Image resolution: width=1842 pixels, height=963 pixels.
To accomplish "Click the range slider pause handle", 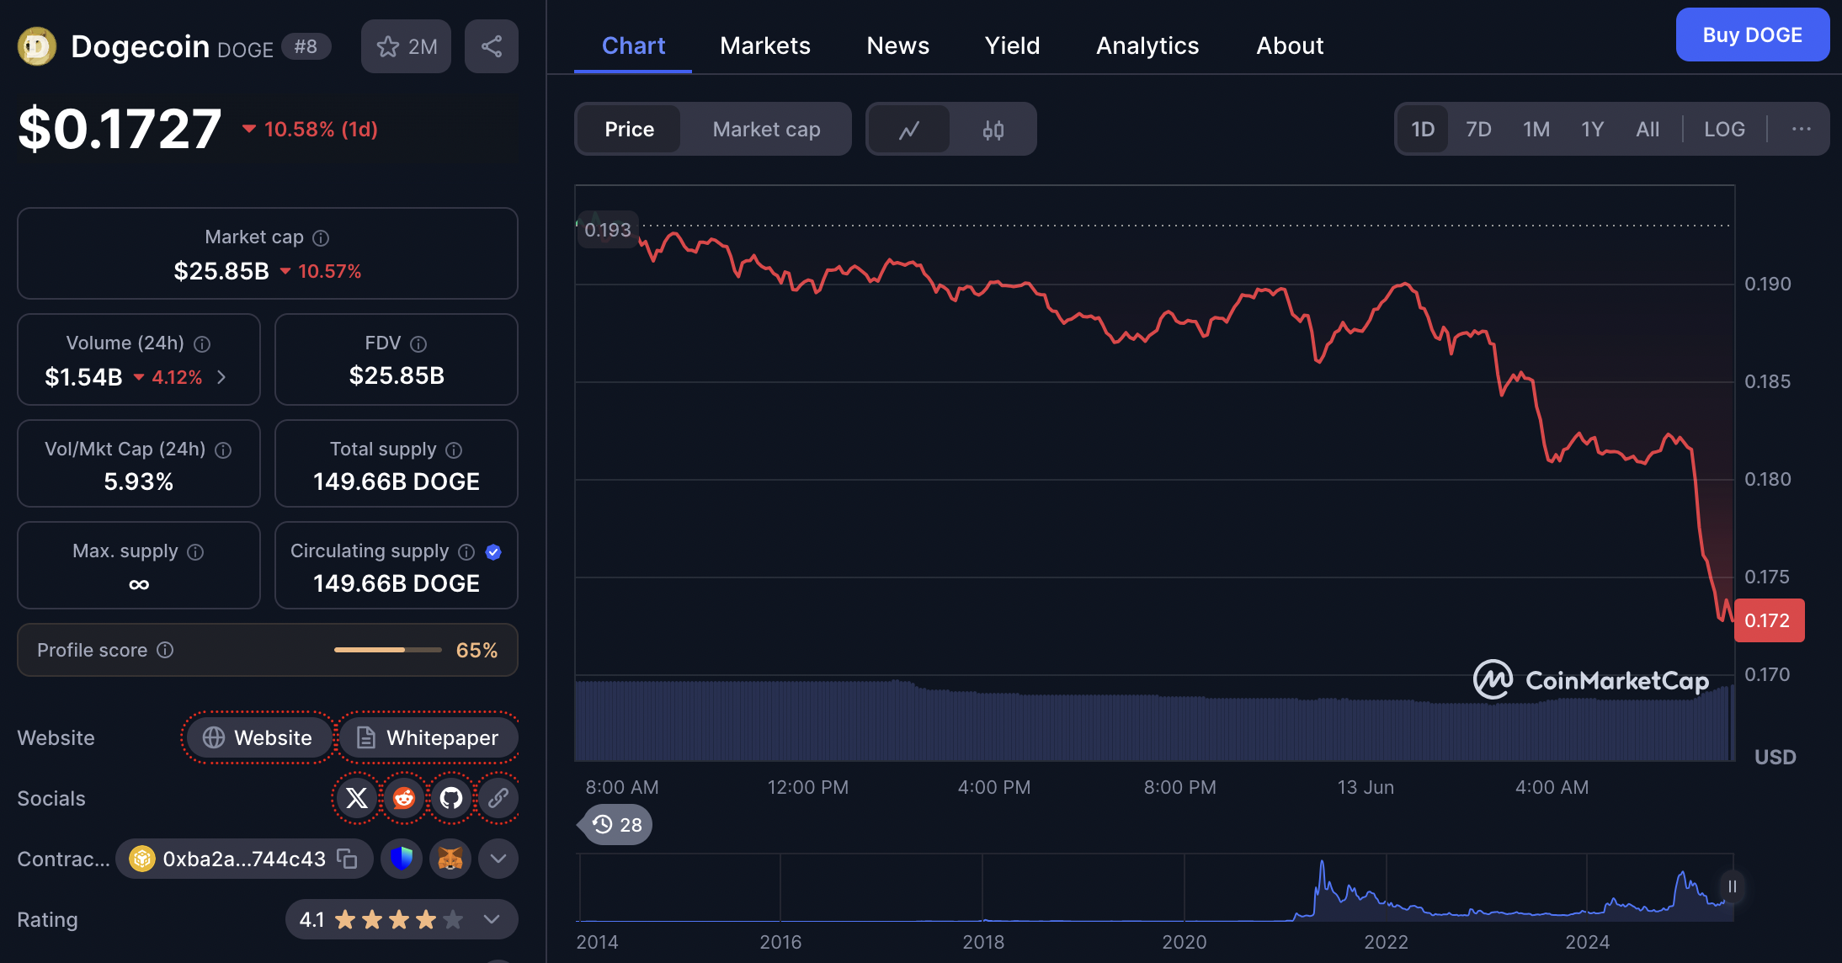I will point(1732,886).
